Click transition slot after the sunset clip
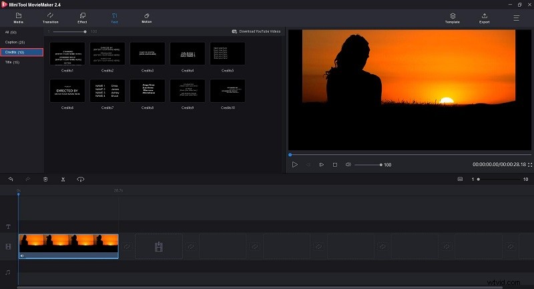 [x=127, y=246]
